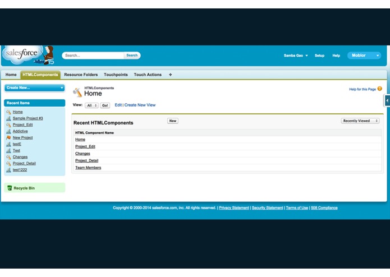Open Changes in the table
The width and height of the screenshot is (390, 277).
point(82,154)
